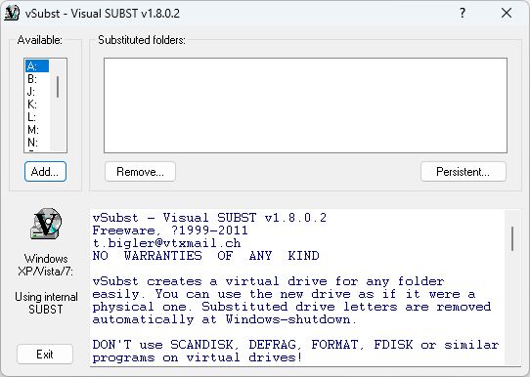Click the large vSubst drive logo icon
This screenshot has width=530, height=377.
pyautogui.click(x=46, y=224)
